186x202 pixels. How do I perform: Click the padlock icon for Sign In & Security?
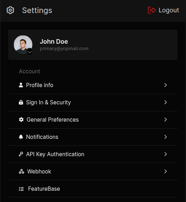(x=21, y=102)
